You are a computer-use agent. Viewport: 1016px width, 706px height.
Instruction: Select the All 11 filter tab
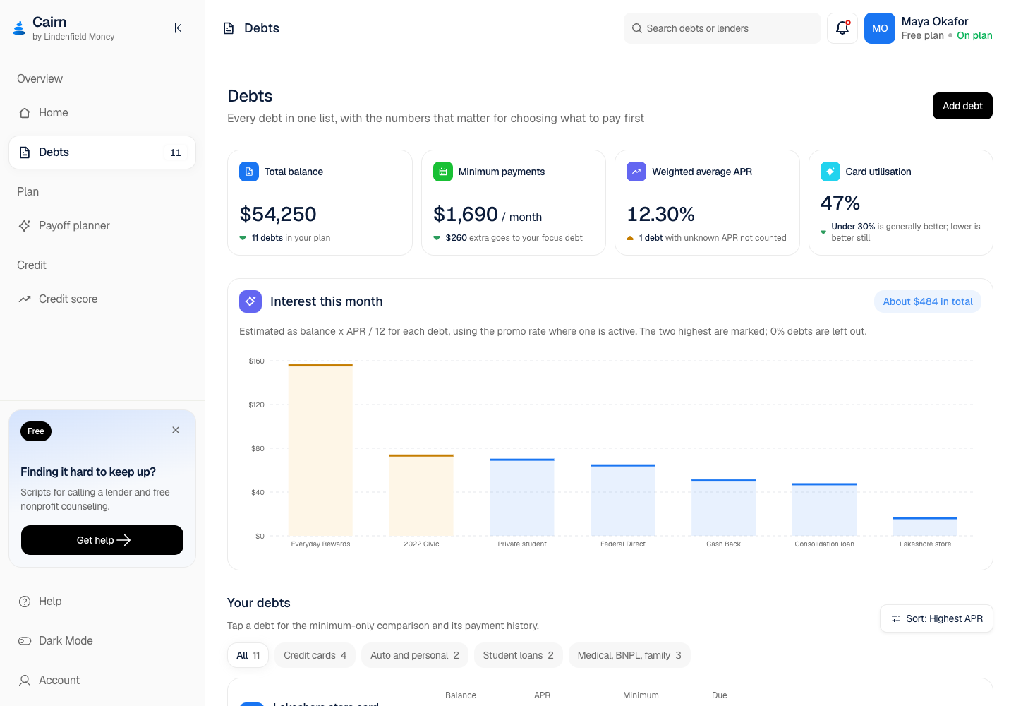248,655
